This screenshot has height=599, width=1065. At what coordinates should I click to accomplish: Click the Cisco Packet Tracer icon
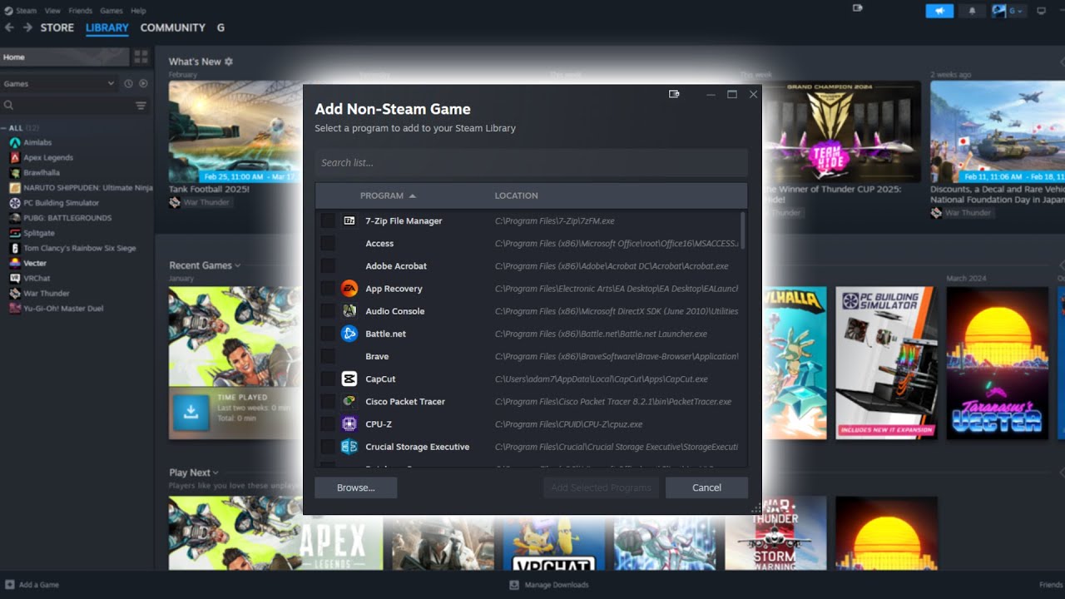349,401
